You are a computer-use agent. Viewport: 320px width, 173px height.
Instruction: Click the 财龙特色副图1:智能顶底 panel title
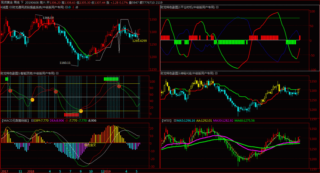[x=28, y=73]
